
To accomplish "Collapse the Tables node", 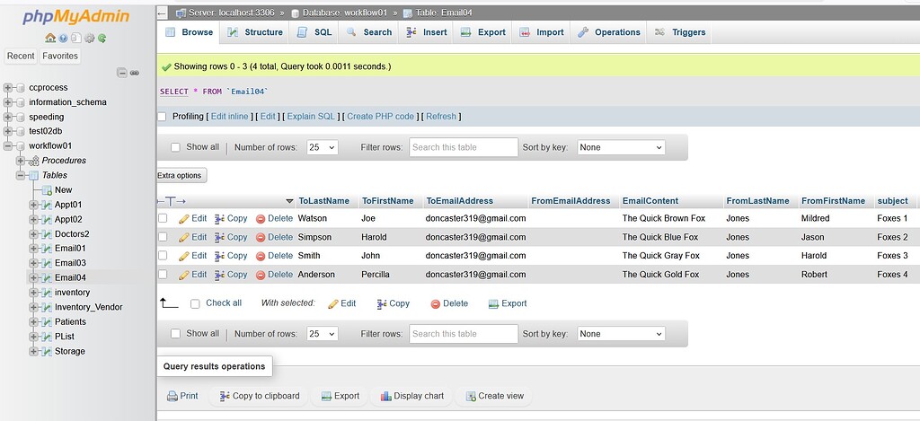I will click(x=21, y=175).
